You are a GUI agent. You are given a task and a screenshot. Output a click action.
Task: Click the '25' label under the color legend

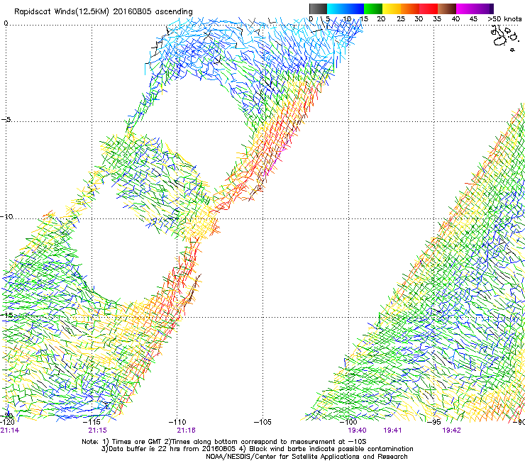401,19
